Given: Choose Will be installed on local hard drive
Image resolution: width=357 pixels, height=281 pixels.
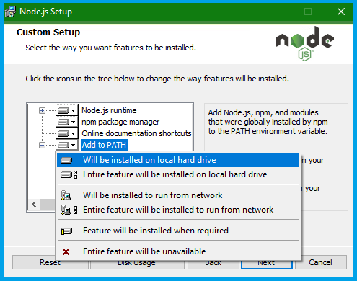Looking at the screenshot, I should 178,160.
